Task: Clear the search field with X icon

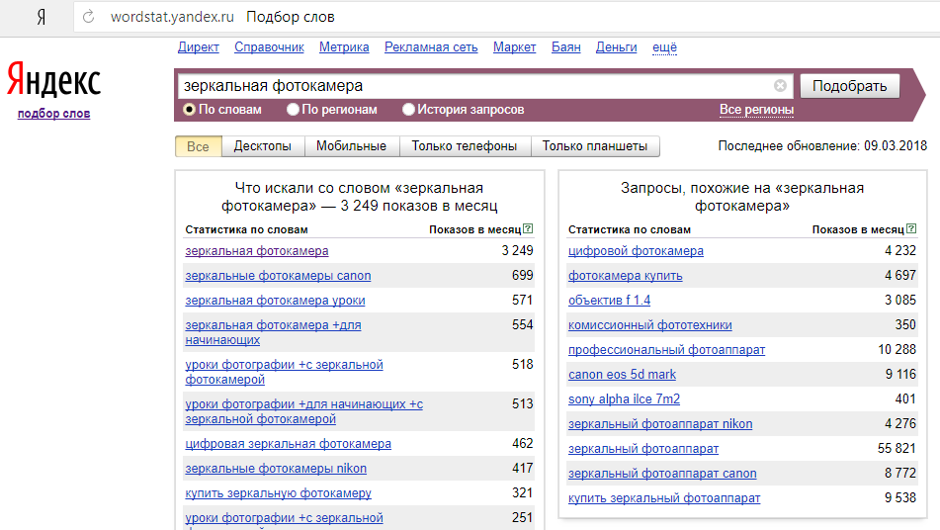Action: [x=780, y=86]
